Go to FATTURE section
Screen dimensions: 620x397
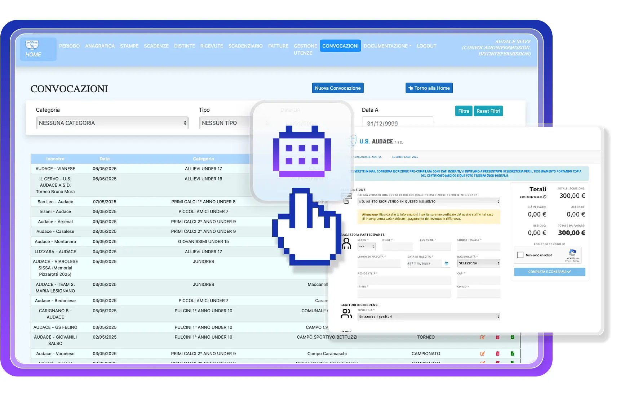(278, 46)
